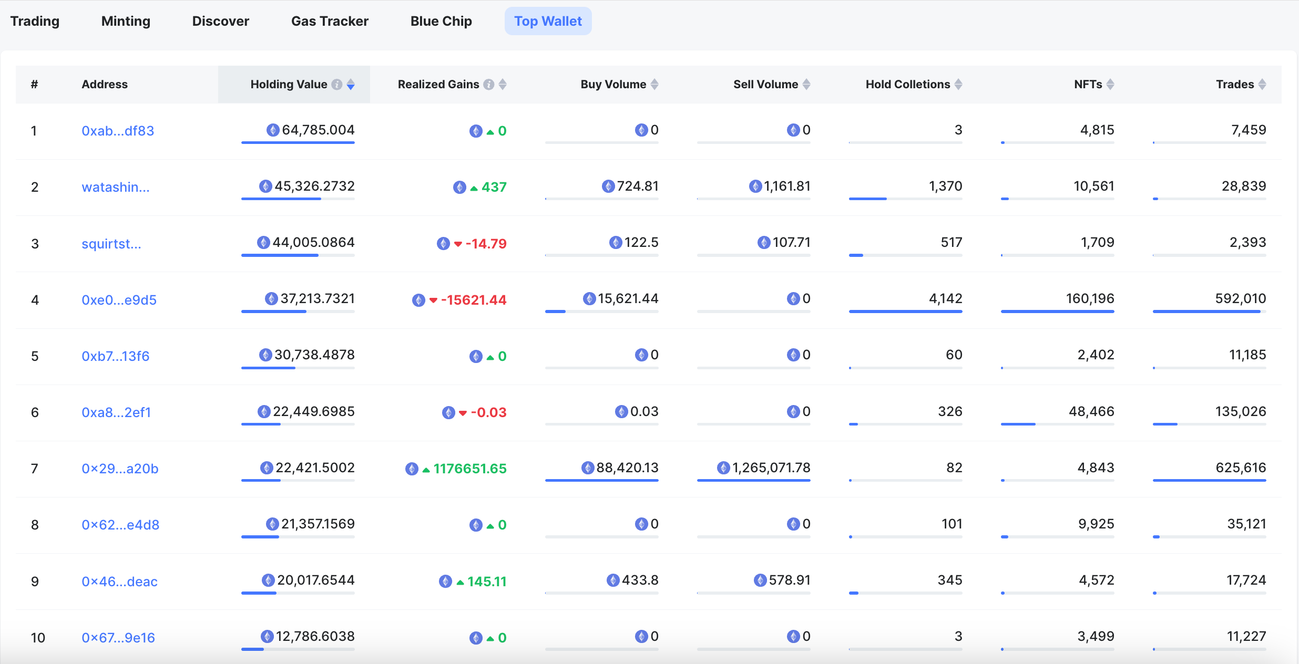Viewport: 1299px width, 664px height.
Task: Open wallet address 0x29...a20b
Action: pos(120,469)
